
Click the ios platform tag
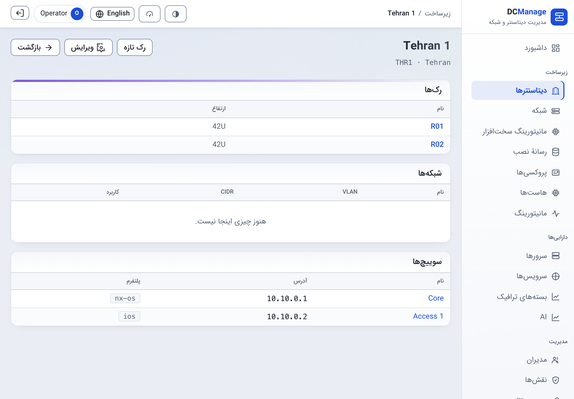pos(129,316)
